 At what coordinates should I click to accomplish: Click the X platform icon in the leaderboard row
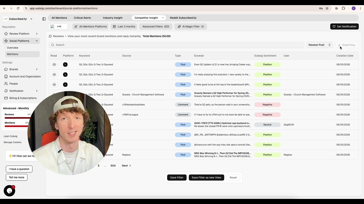click(x=65, y=84)
